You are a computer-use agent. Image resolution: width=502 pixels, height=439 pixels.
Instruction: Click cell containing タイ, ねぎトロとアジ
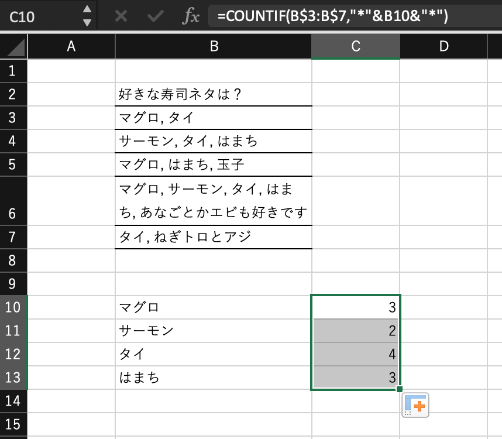pos(214,237)
